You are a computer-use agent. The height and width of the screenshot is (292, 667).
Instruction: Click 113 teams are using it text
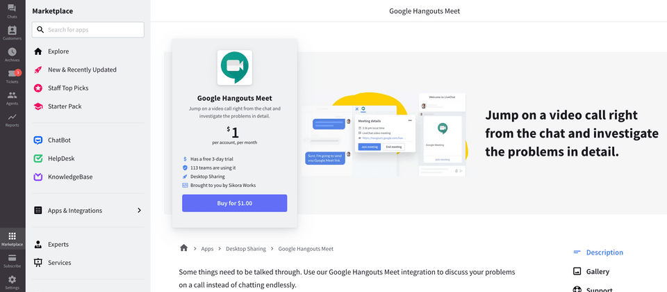click(213, 168)
